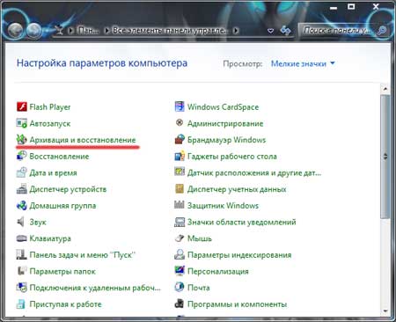Click the Датчик расположения icon
This screenshot has width=396, height=322.
pyautogui.click(x=180, y=172)
